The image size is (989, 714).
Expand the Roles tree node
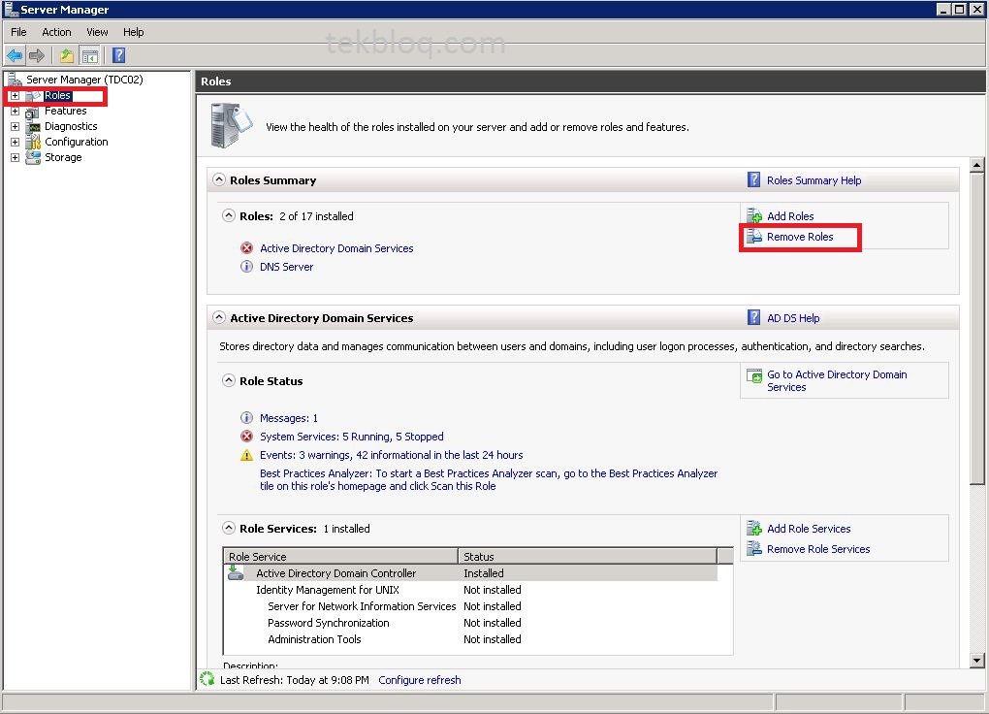coord(16,96)
